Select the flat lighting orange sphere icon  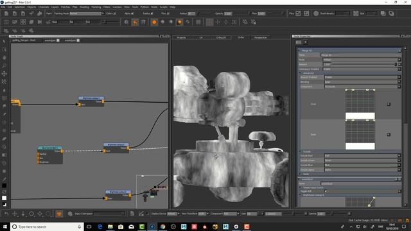[154, 22]
